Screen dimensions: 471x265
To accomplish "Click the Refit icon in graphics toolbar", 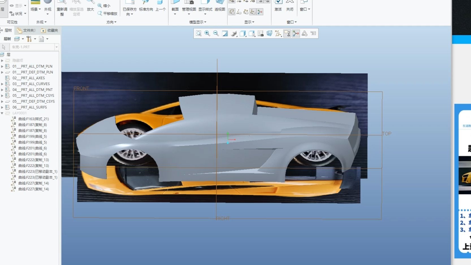I will 199,34.
